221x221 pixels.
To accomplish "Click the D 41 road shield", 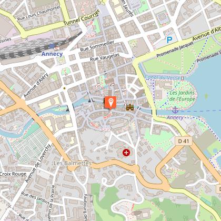I will point(184,141).
